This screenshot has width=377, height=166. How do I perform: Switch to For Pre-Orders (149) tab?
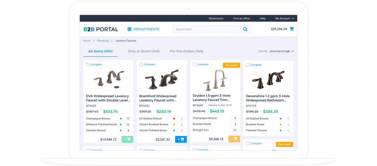click(187, 51)
